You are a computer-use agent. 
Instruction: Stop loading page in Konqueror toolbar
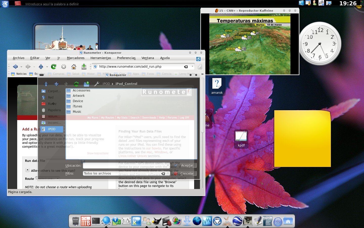click(x=64, y=67)
